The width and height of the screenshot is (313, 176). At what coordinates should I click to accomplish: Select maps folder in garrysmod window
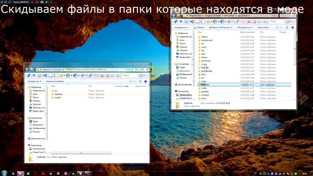click(202, 81)
